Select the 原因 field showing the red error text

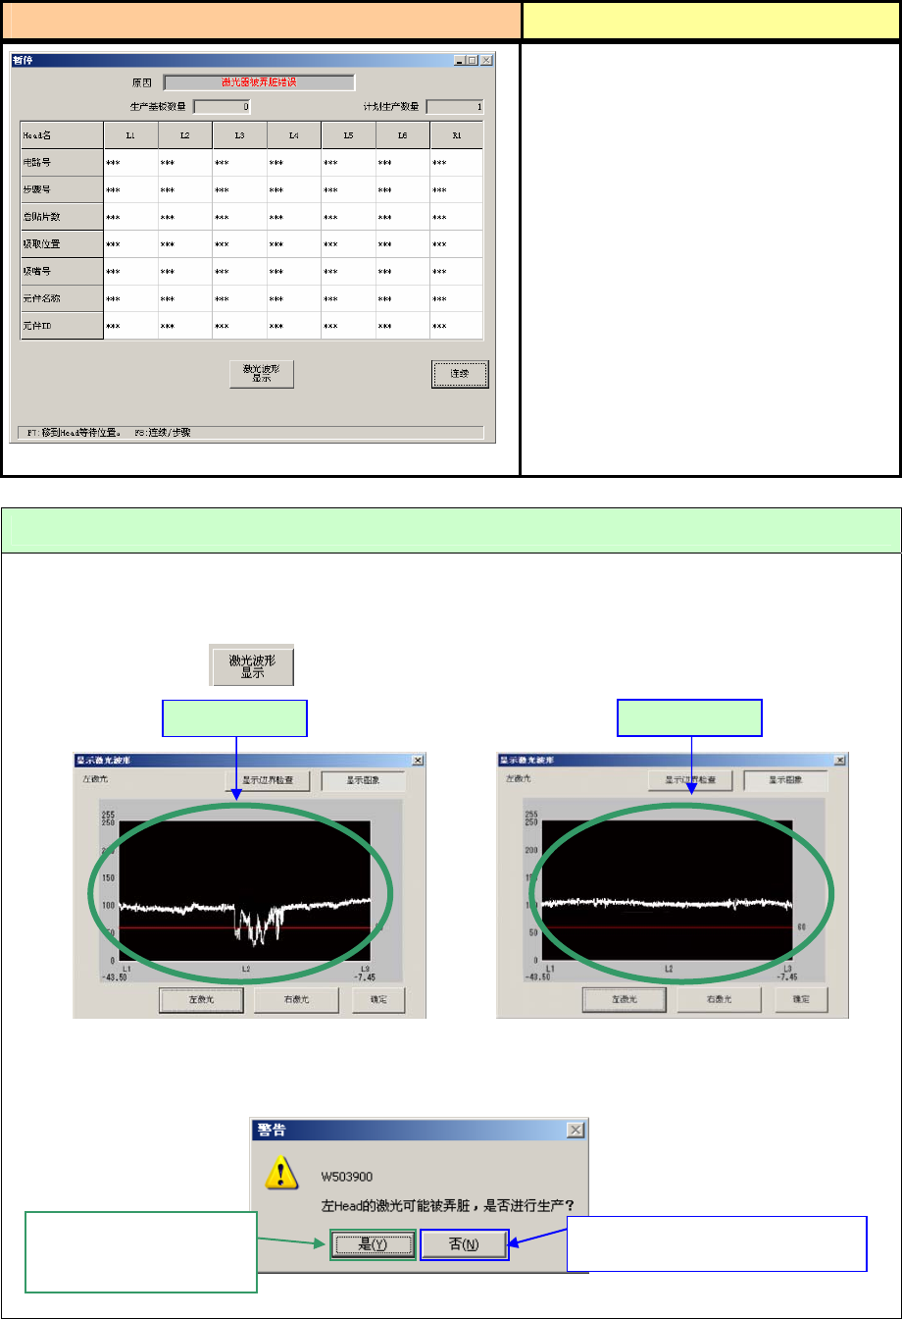tap(259, 82)
